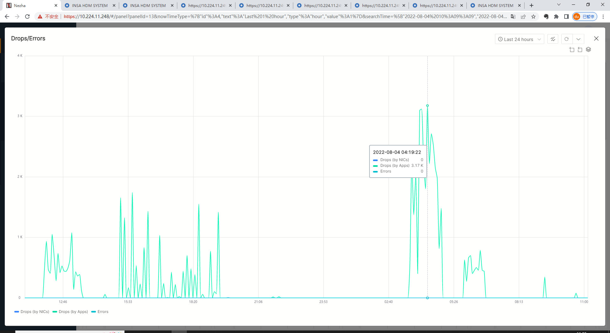
Task: Open the Chrome tab search chevron
Action: tap(559, 5)
